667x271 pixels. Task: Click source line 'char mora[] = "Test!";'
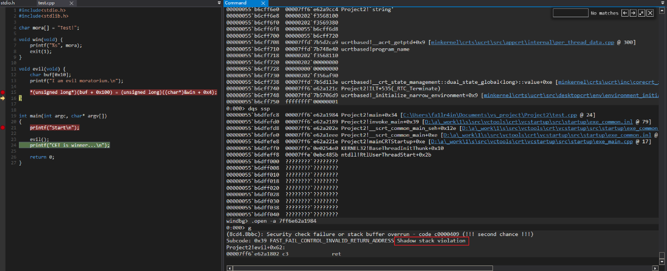[49, 27]
